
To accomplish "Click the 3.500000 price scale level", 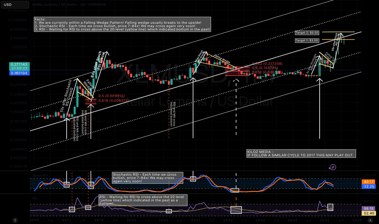I will (18, 38).
